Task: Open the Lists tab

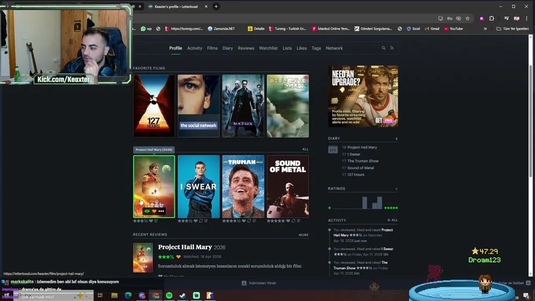Action: pyautogui.click(x=287, y=48)
